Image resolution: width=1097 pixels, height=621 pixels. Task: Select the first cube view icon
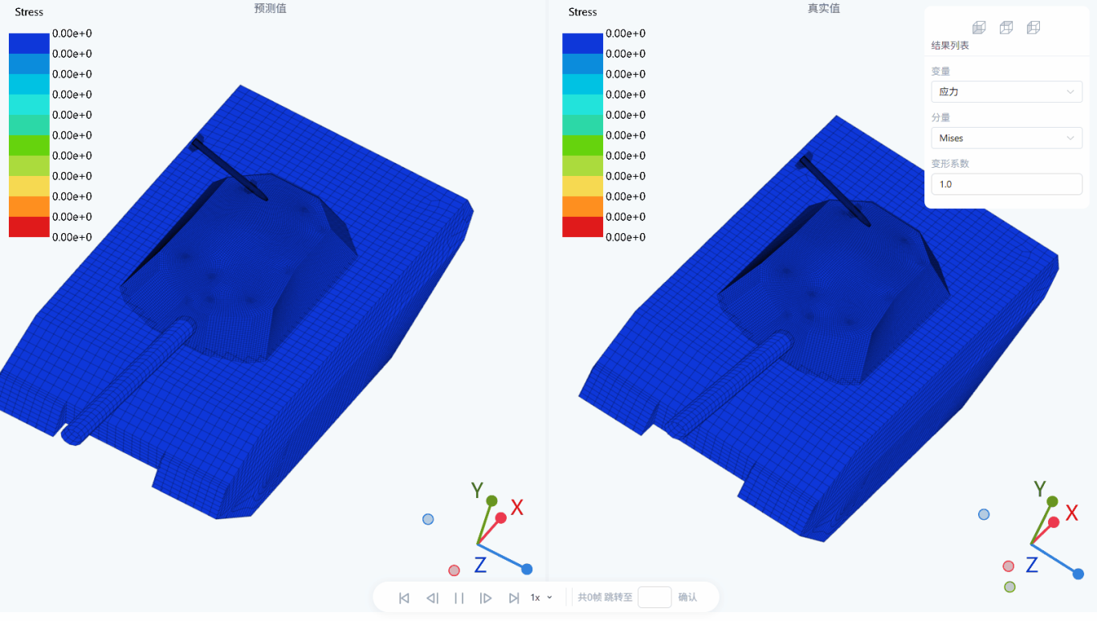coord(979,27)
